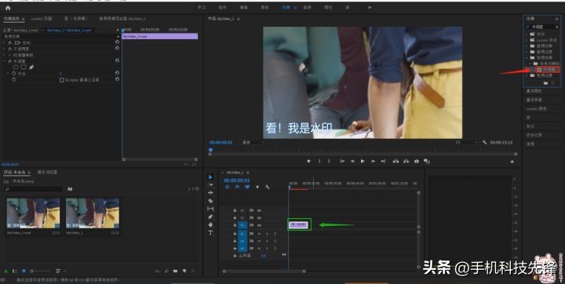This screenshot has width=565, height=284.
Task: Select the Razor tool
Action: (211, 201)
